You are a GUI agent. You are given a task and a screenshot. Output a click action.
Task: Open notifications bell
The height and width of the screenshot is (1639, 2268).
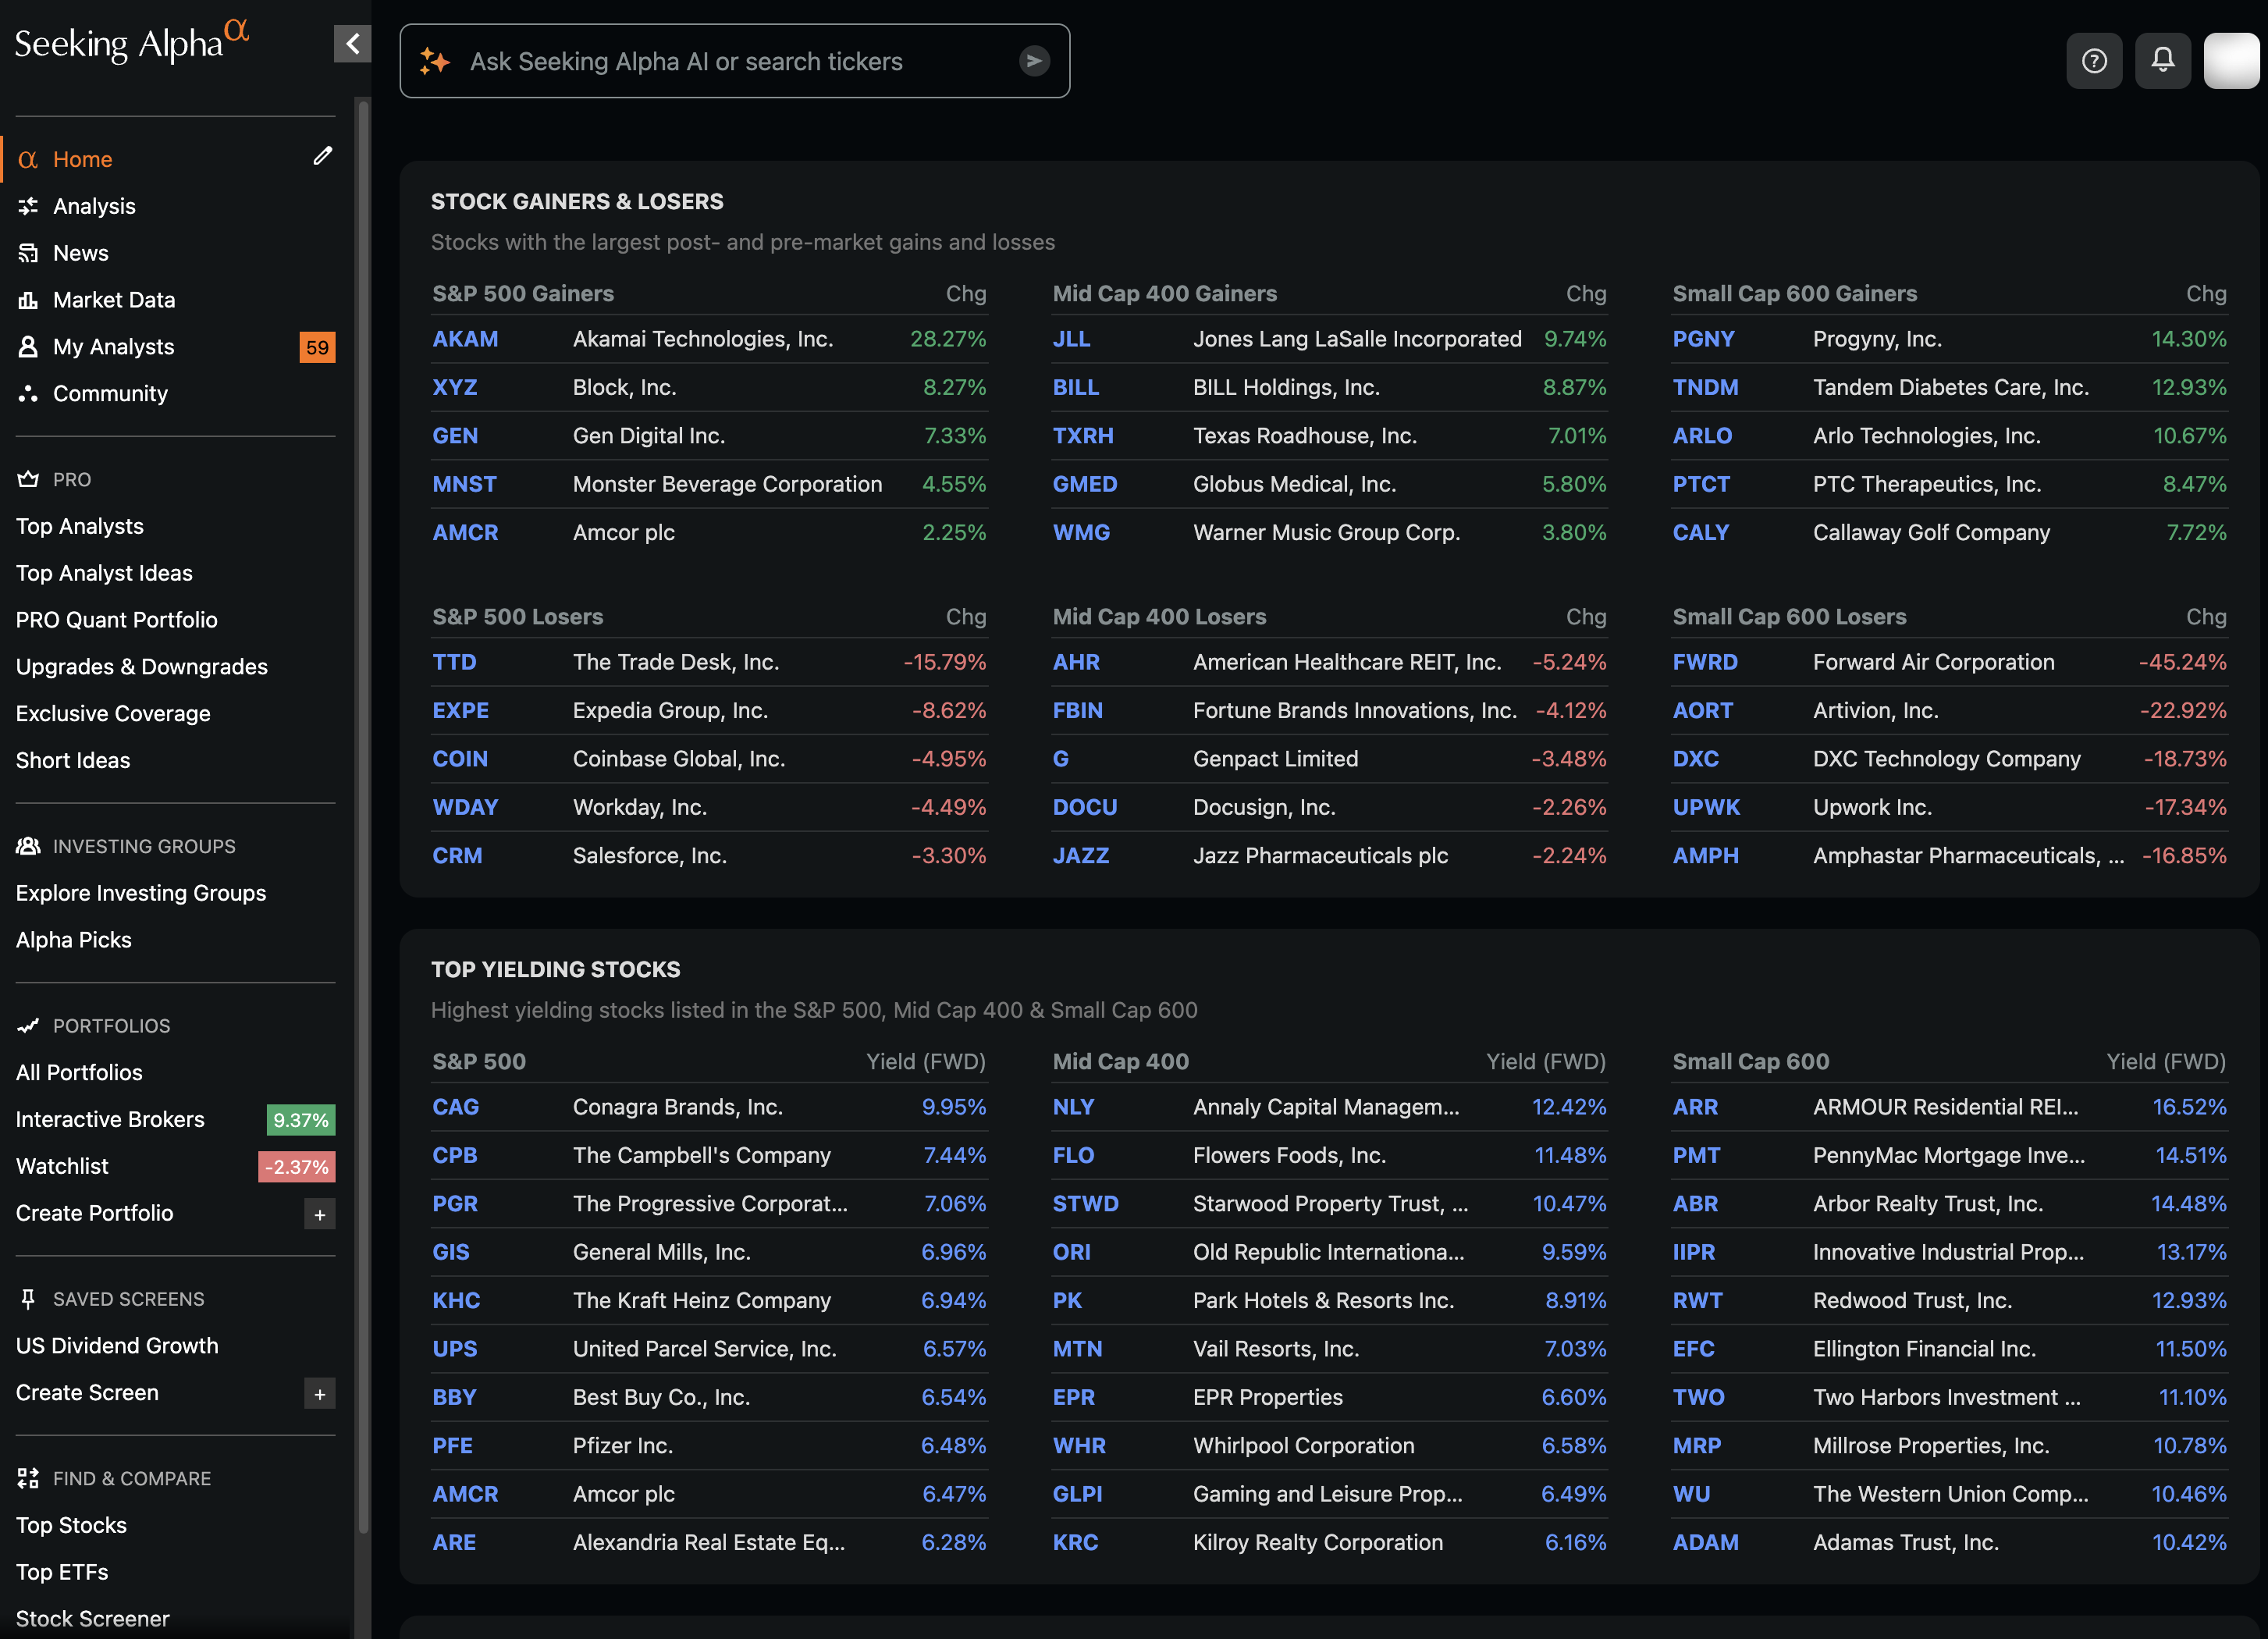point(2162,61)
